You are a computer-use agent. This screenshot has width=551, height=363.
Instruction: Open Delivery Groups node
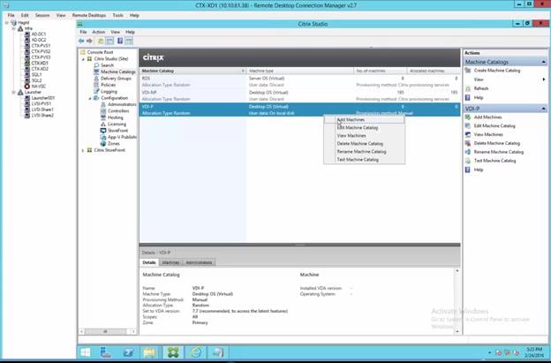[116, 79]
